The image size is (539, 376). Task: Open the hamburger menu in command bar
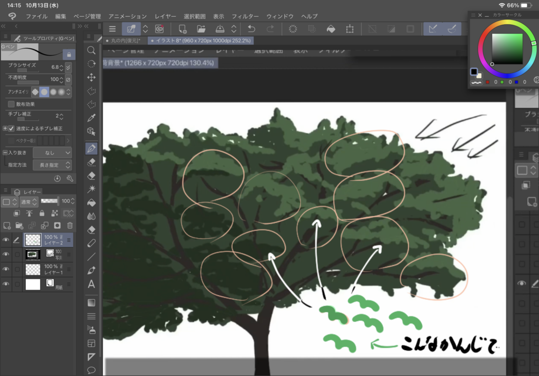coord(113,29)
